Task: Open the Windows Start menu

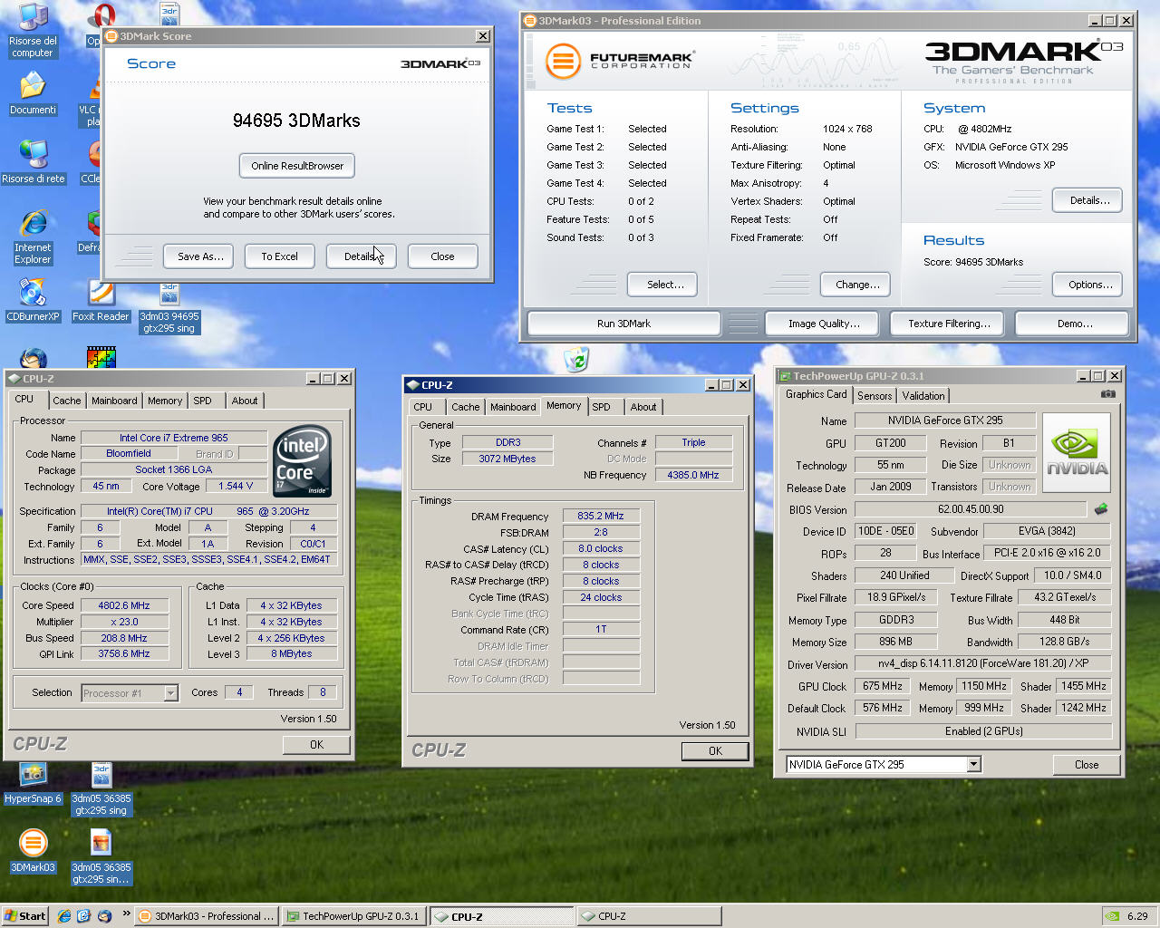Action: [24, 916]
